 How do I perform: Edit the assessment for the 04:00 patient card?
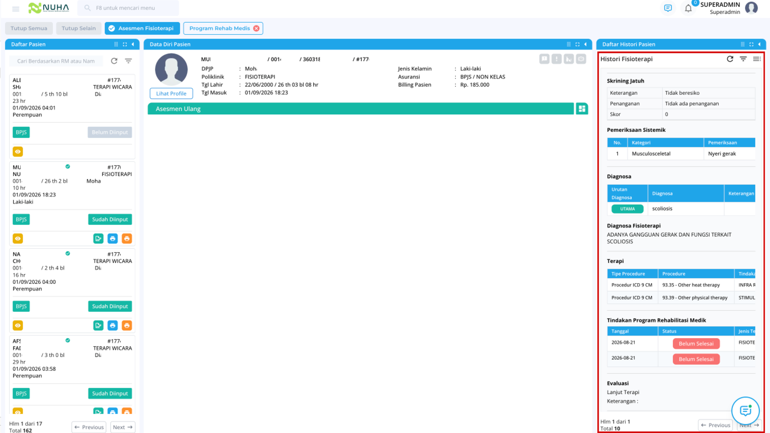[x=98, y=326]
